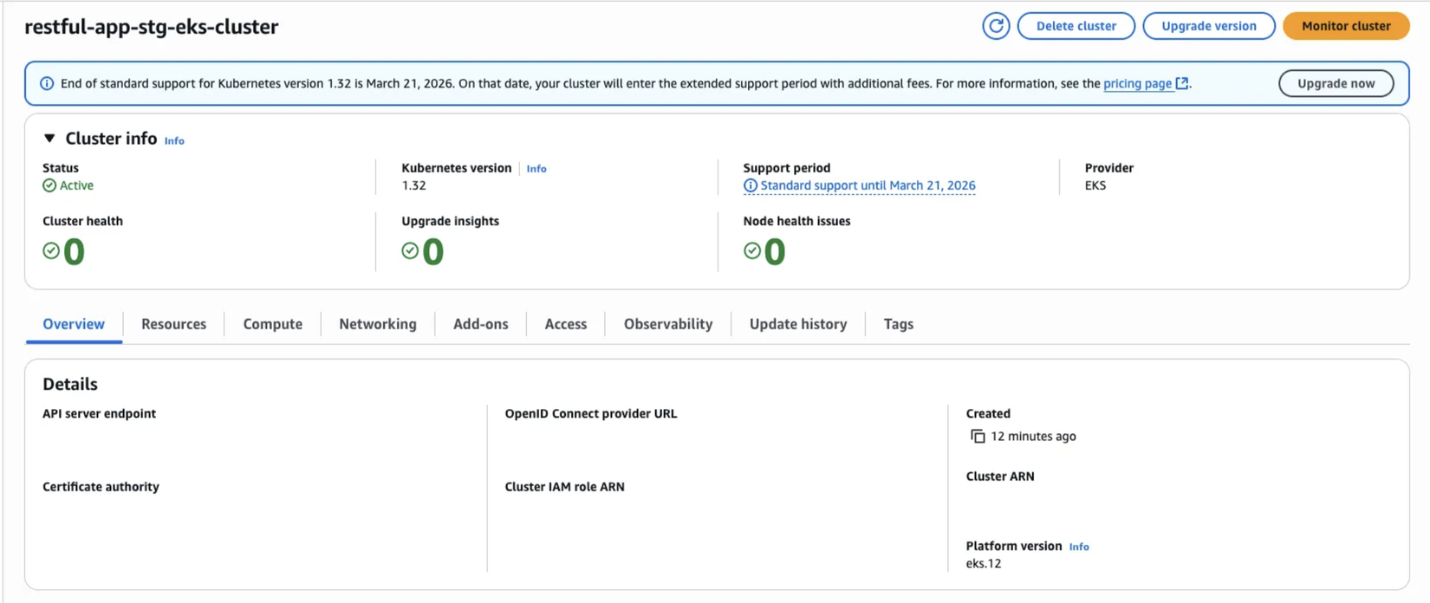Open the Observability tab
1430x603 pixels.
tap(668, 324)
